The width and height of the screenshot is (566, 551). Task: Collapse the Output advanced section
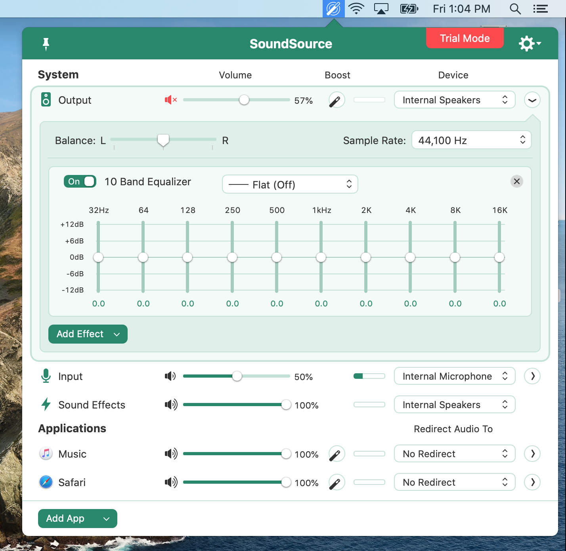coord(532,100)
